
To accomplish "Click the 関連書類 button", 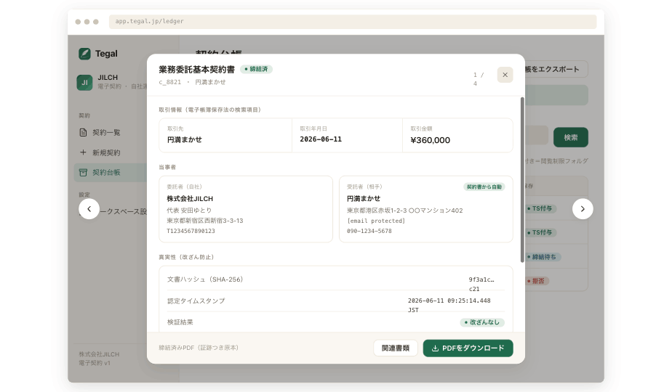I will click(x=395, y=348).
